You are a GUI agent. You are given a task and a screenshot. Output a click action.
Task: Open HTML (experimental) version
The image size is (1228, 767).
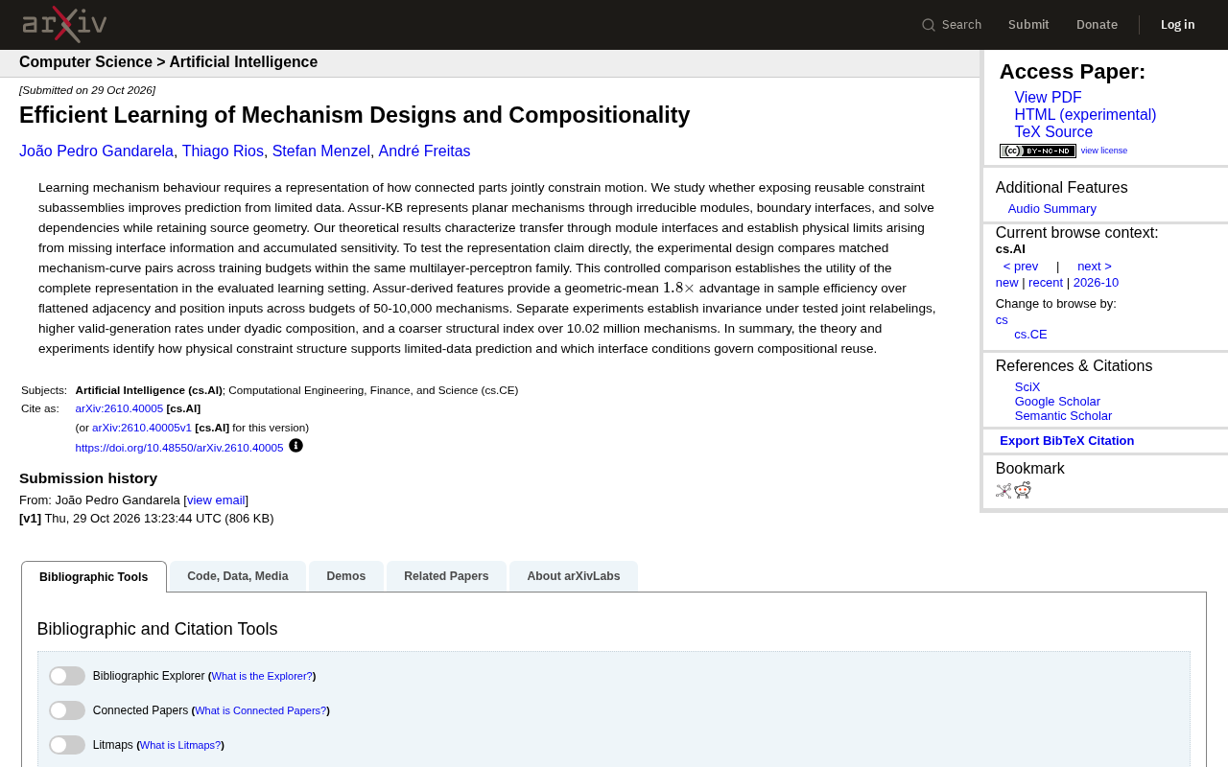click(1085, 115)
